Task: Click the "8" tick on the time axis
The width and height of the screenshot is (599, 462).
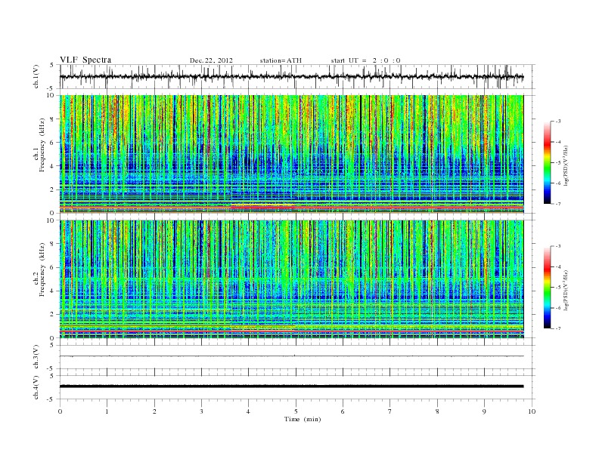Action: 437,411
